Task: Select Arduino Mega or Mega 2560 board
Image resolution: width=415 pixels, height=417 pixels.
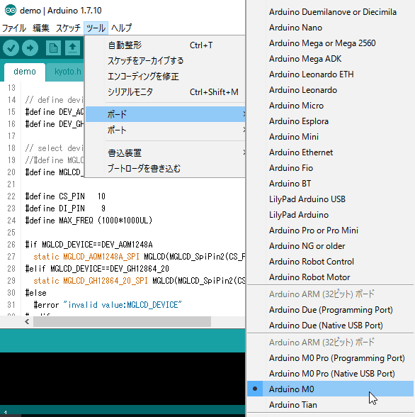Action: coord(330,43)
